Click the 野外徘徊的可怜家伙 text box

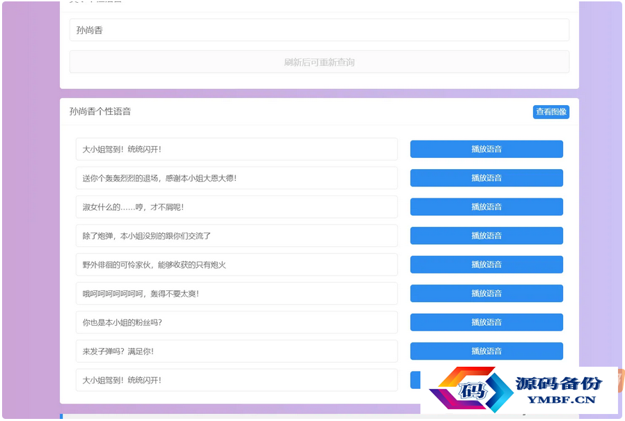[237, 264]
